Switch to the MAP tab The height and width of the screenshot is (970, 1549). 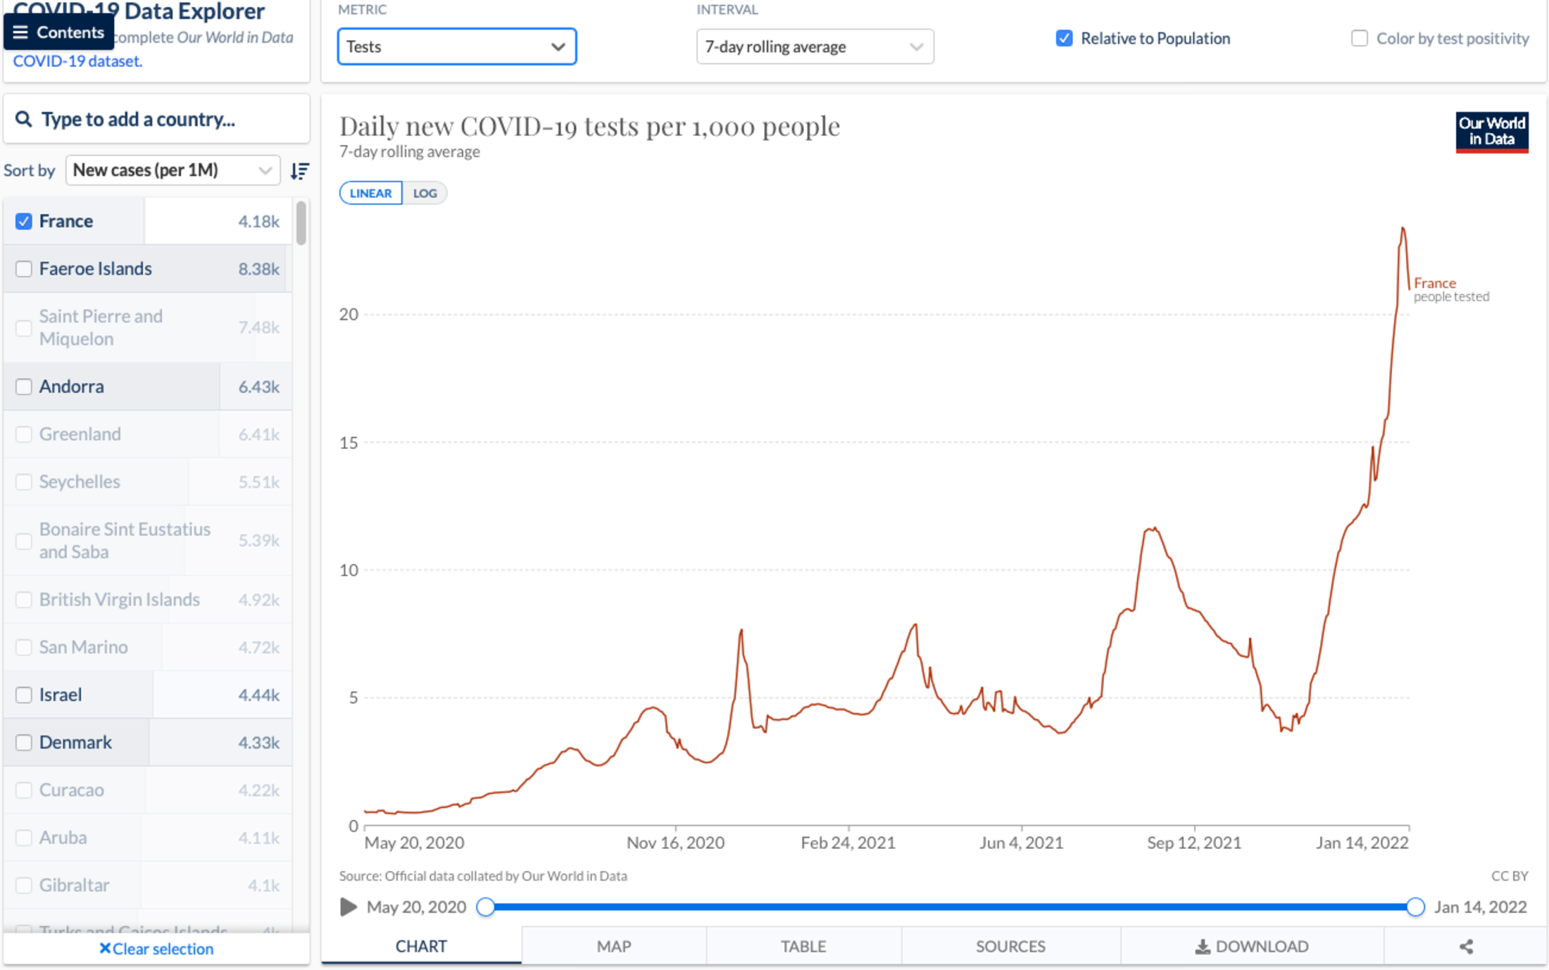click(613, 947)
